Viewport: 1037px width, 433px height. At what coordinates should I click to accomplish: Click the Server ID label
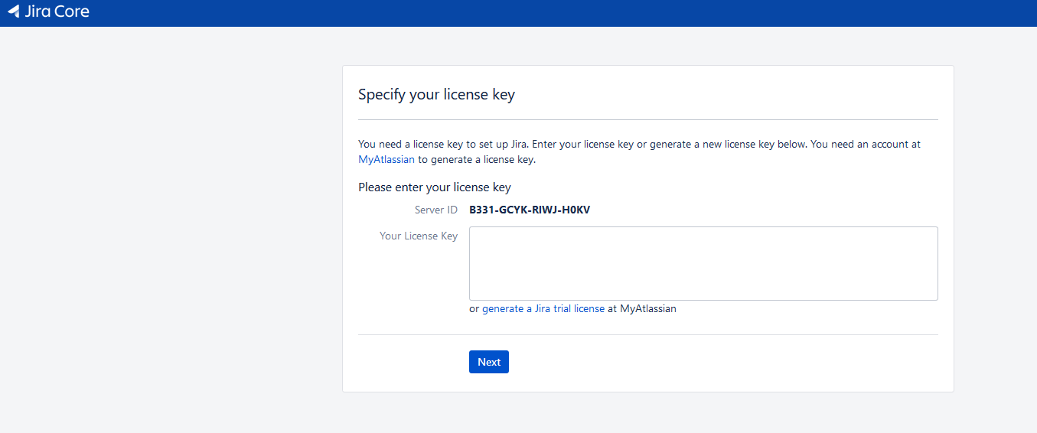(436, 210)
